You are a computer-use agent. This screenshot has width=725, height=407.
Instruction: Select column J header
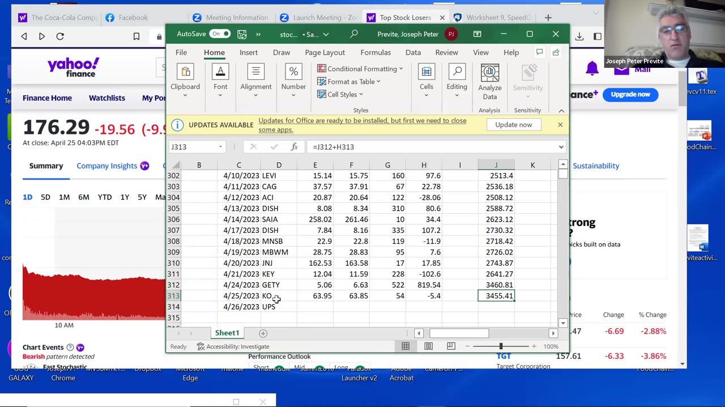coord(496,165)
